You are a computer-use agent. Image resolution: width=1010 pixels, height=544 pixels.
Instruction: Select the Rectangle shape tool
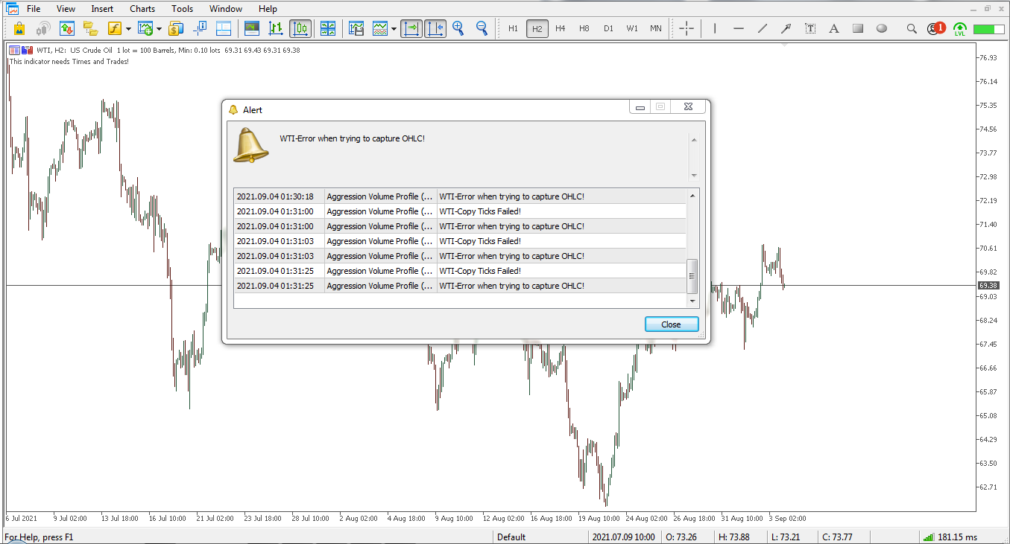pyautogui.click(x=858, y=29)
